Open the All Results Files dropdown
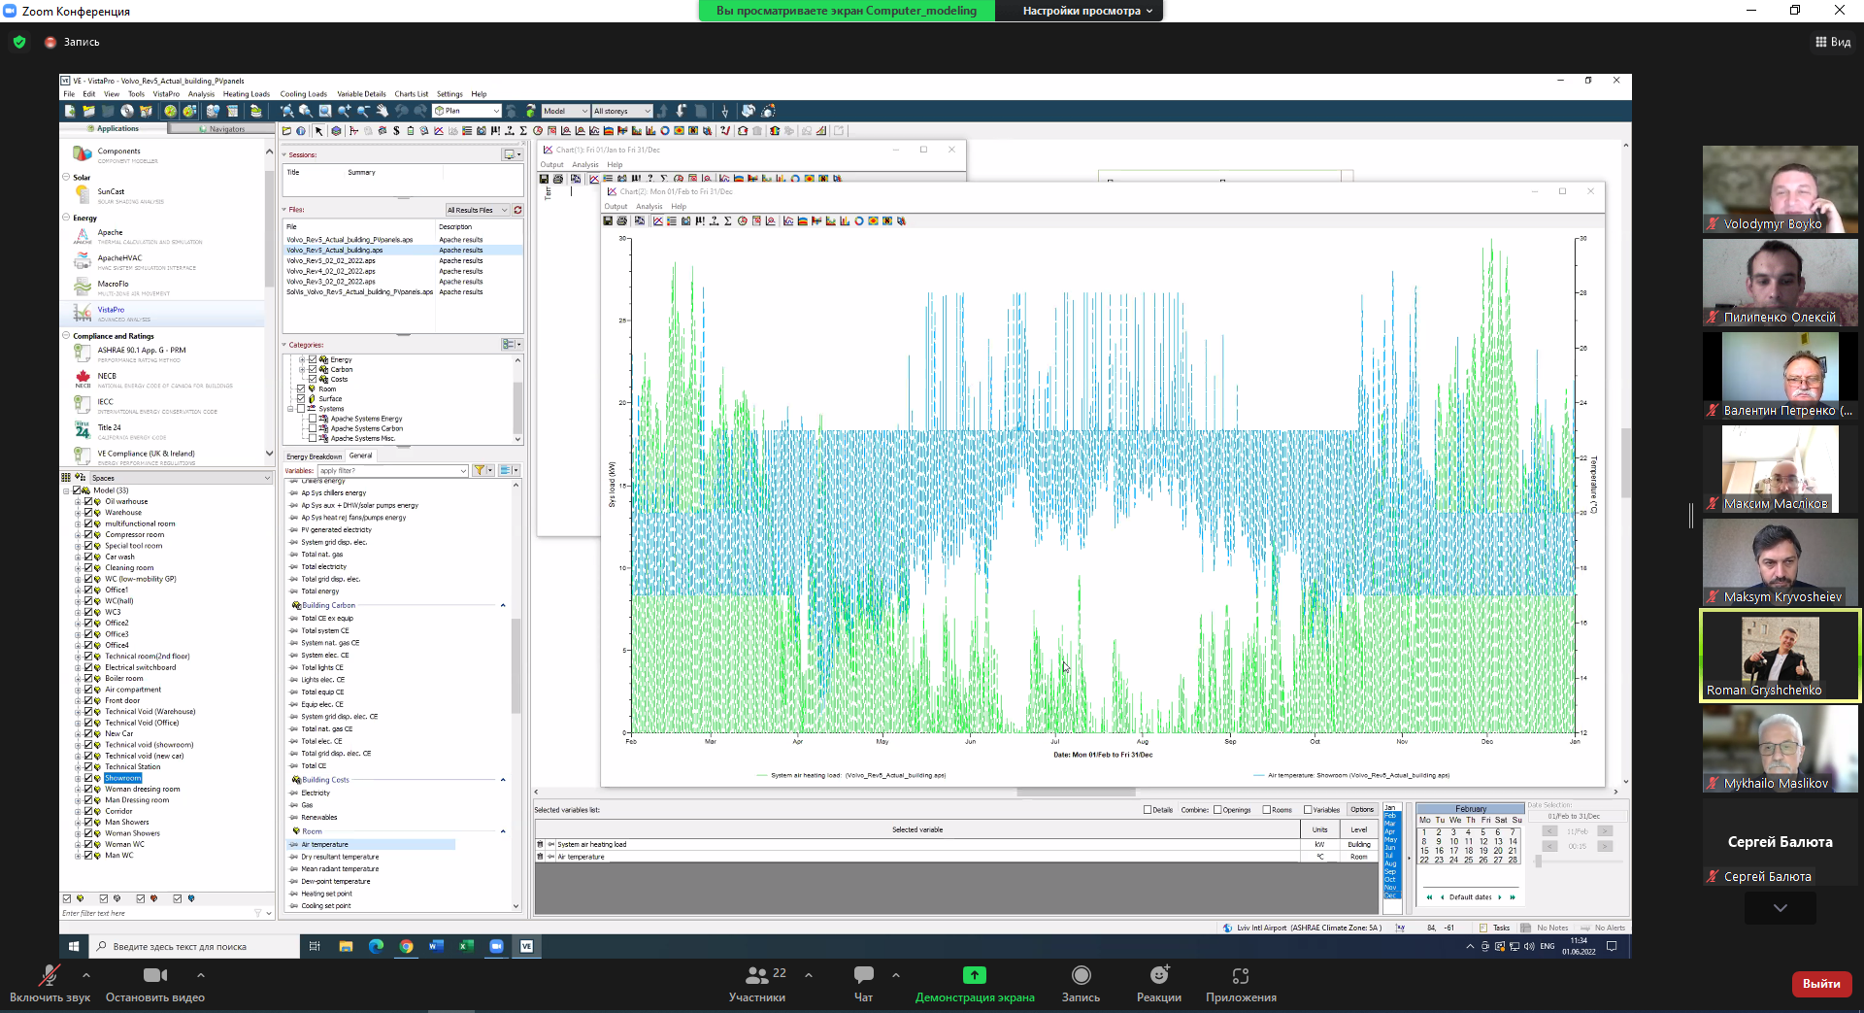This screenshot has width=1864, height=1013. click(x=478, y=210)
